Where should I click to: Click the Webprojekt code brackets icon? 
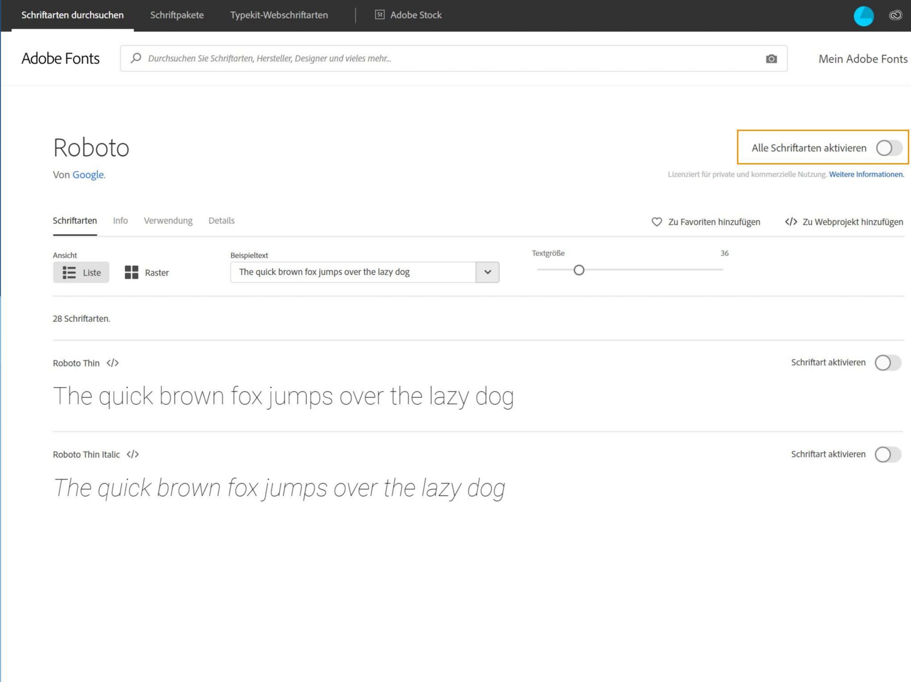pos(790,222)
